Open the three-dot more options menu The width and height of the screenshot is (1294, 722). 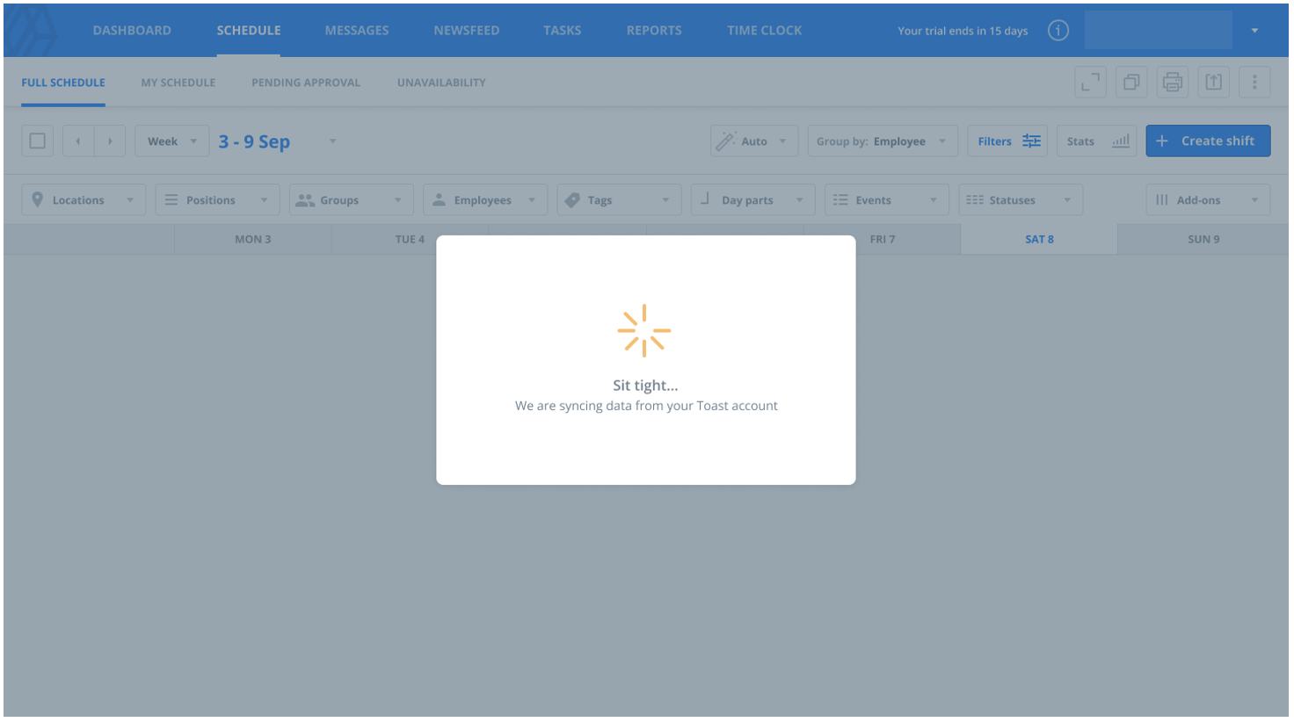tap(1254, 82)
